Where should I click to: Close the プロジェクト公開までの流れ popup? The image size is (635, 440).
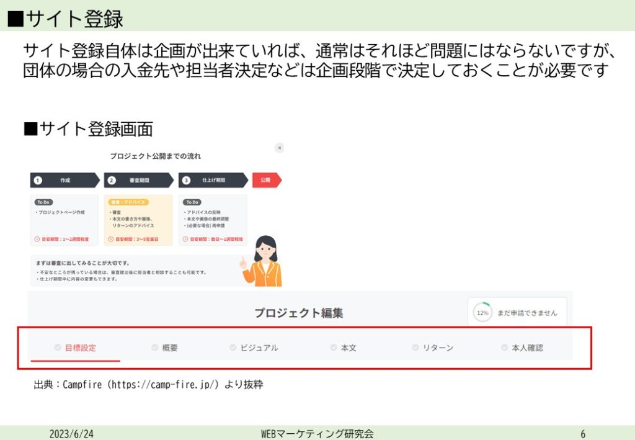coord(279,148)
